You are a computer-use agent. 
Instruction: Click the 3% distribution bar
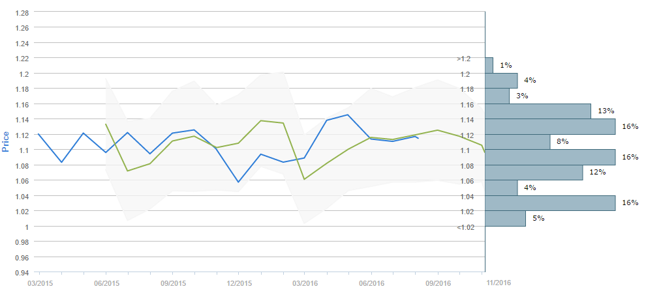(x=498, y=96)
